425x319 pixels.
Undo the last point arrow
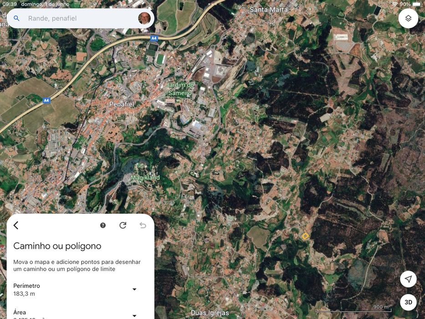tap(143, 225)
